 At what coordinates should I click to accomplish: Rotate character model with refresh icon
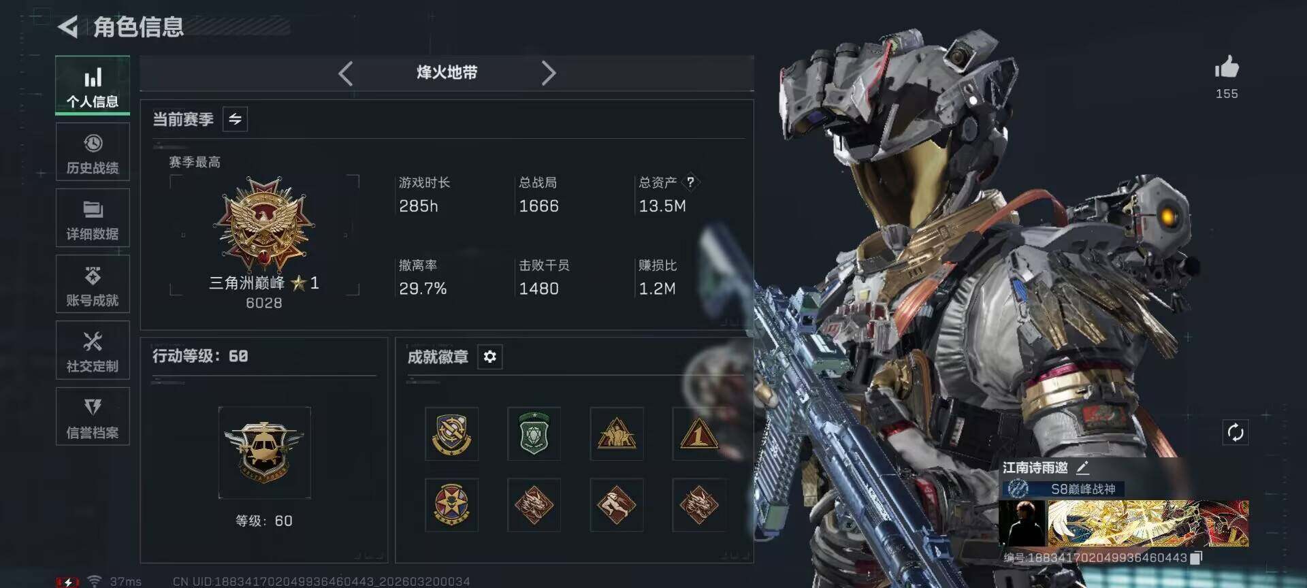(1236, 432)
